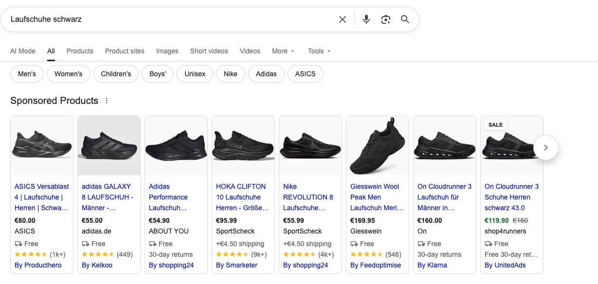Open the Nike REVOLUTION 8 Laufschuhe link
The image size is (598, 284).
(308, 197)
